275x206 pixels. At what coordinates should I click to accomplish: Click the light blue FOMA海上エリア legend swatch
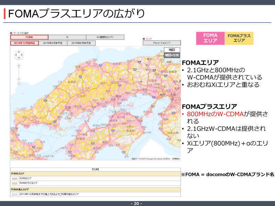coord(15,194)
